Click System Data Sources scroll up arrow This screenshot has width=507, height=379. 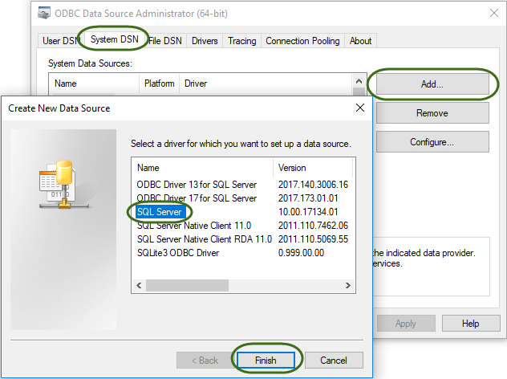359,81
